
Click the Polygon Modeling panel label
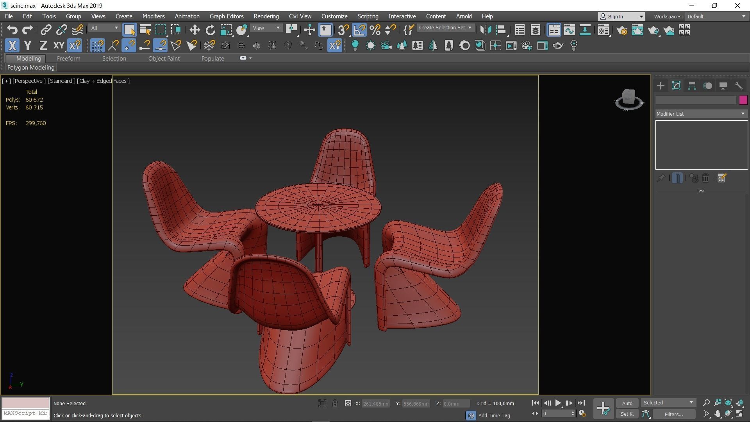pos(31,68)
